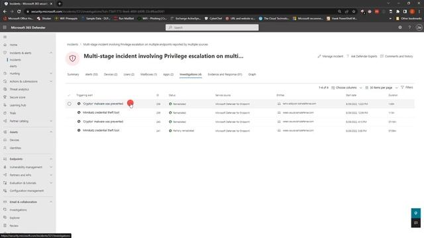Open settings gear in Defender header

tap(400, 28)
